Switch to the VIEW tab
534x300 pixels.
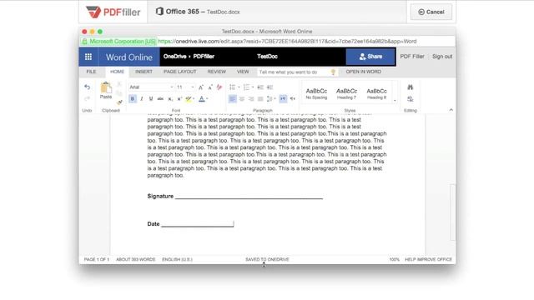click(243, 72)
